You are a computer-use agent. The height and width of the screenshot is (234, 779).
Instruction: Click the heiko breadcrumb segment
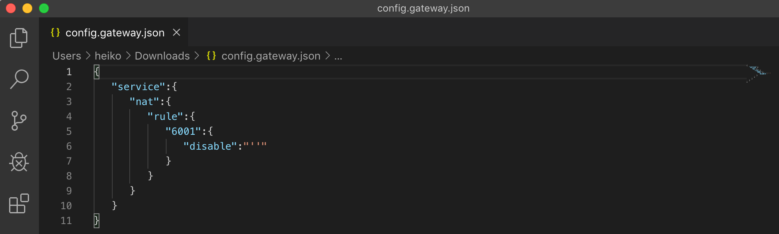click(108, 56)
